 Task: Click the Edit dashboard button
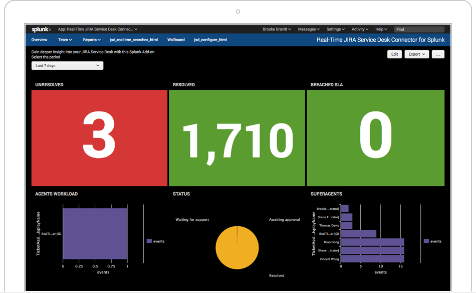[394, 54]
